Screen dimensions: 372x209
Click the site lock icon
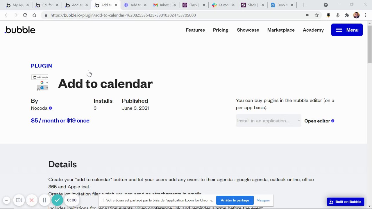(x=46, y=15)
